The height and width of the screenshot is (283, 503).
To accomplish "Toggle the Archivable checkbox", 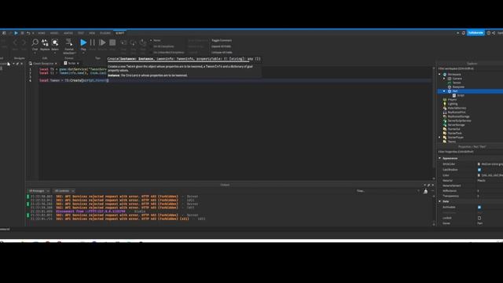I will (x=479, y=208).
